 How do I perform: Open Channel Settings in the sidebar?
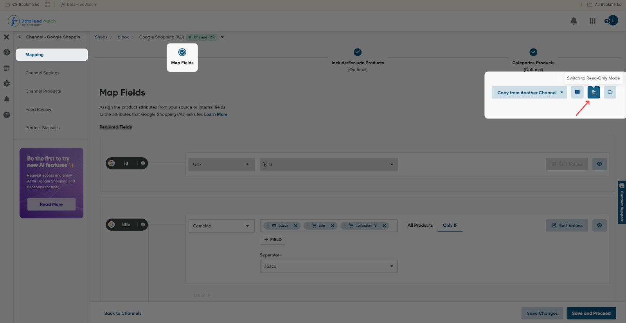[x=42, y=73]
